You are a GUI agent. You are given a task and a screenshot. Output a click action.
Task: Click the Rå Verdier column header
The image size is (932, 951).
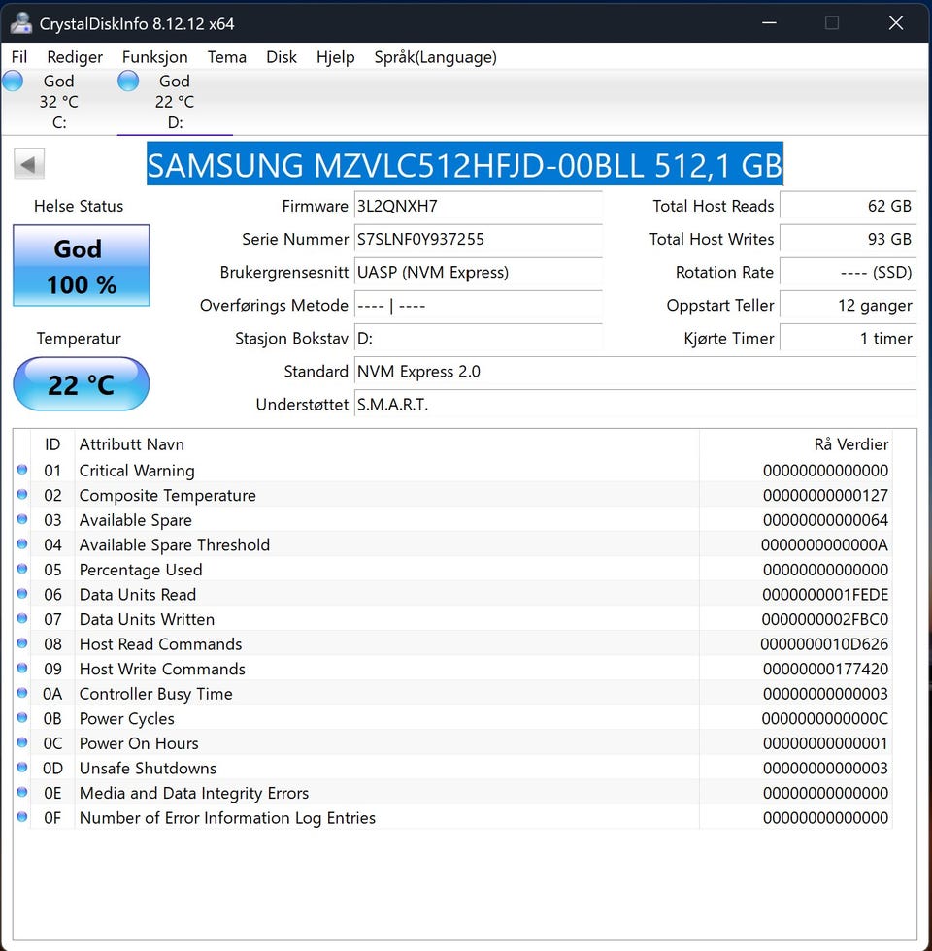pyautogui.click(x=795, y=444)
